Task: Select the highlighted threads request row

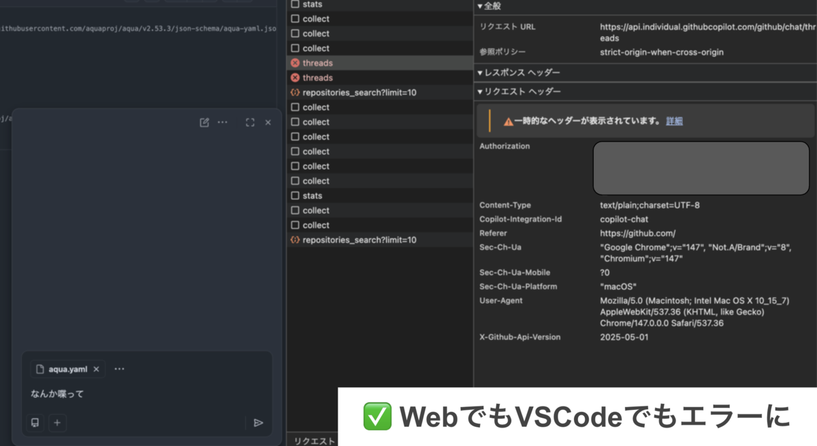Action: (x=380, y=63)
